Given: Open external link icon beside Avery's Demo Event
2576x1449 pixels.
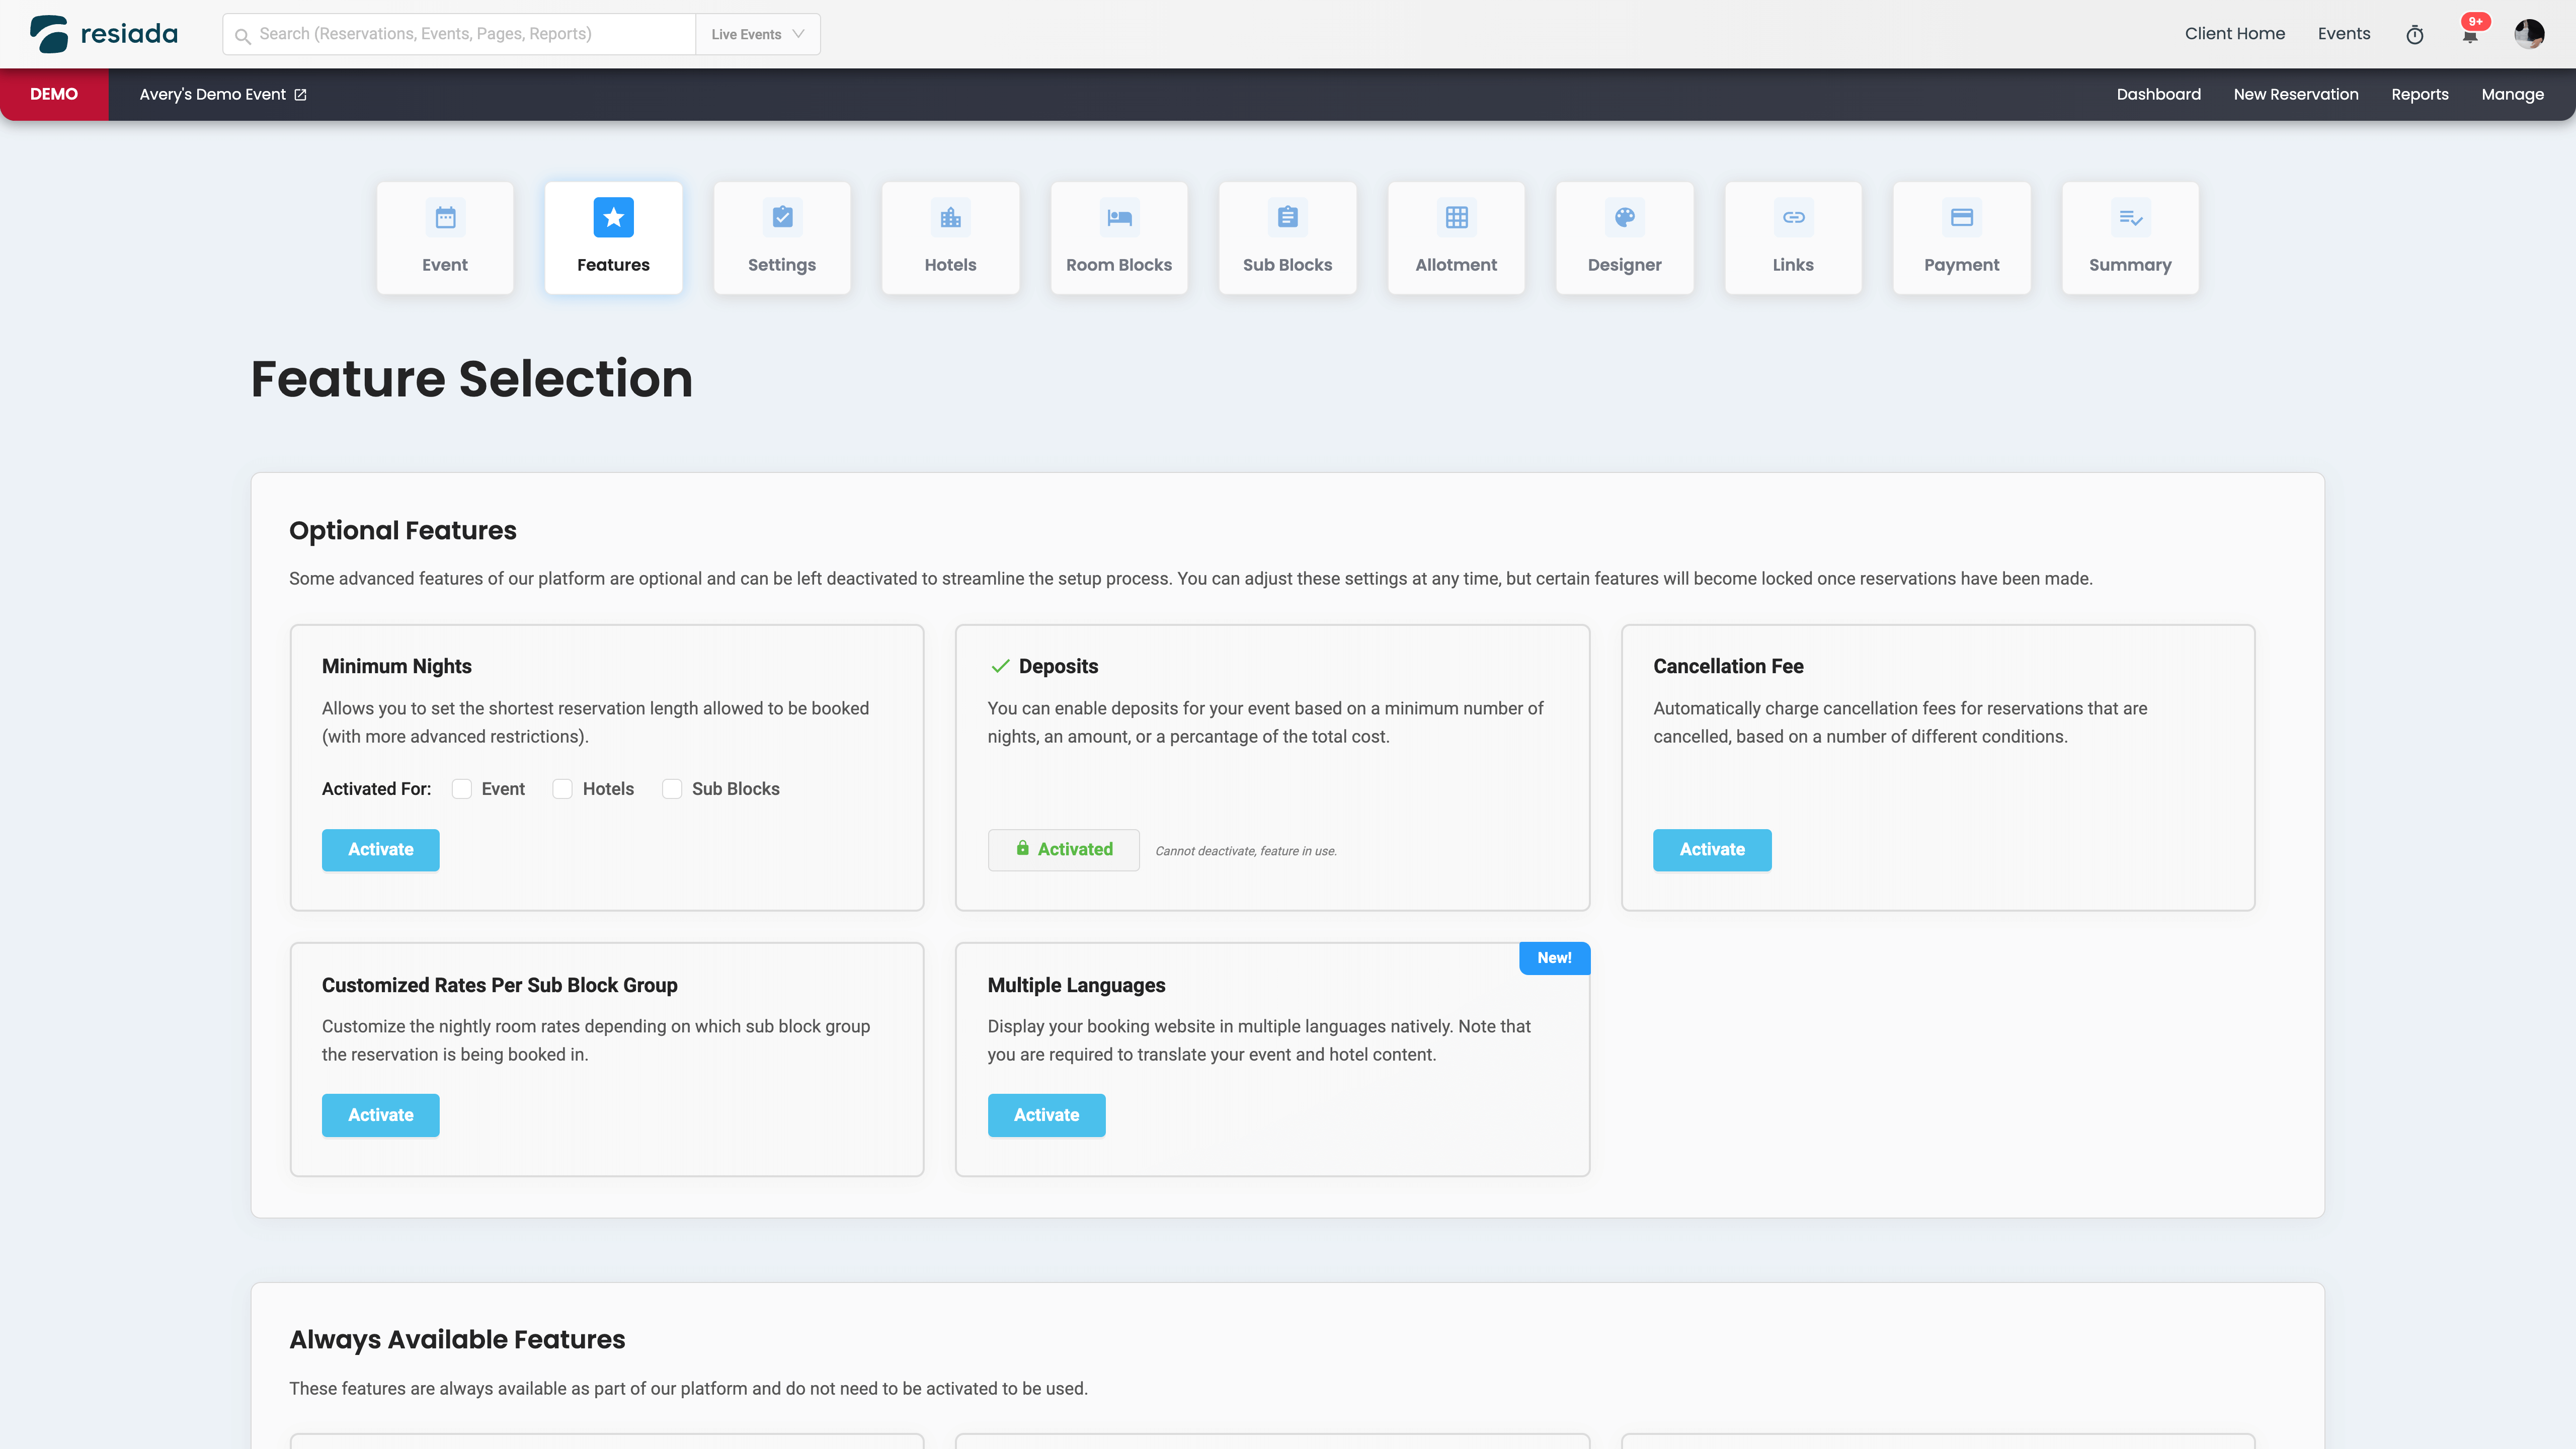Looking at the screenshot, I should coord(300,95).
